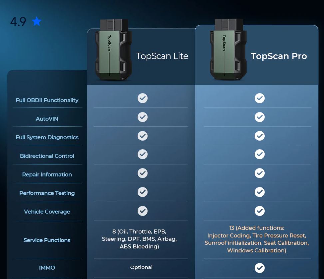Screen dimensions: 324x279
Task: Click the TopScan Pro heading
Action: [x=279, y=56]
